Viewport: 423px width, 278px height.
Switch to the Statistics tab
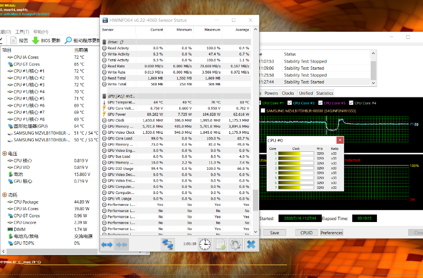[325, 93]
